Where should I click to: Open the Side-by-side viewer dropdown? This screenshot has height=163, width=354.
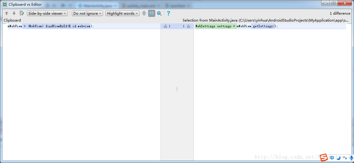click(x=47, y=13)
